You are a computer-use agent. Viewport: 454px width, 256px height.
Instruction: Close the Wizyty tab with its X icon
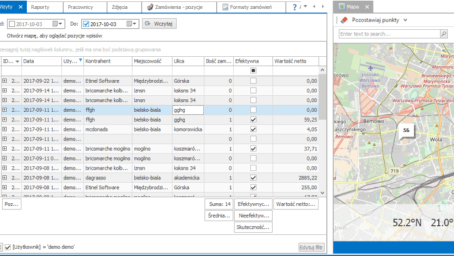point(21,7)
